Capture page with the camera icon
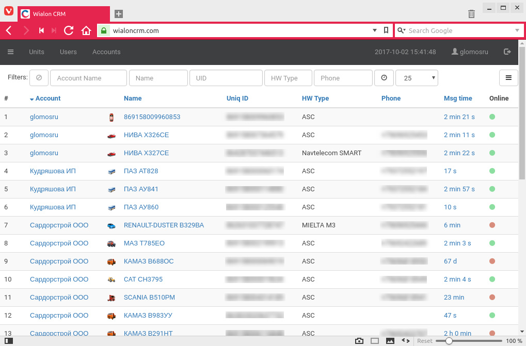The height and width of the screenshot is (346, 526). [359, 341]
